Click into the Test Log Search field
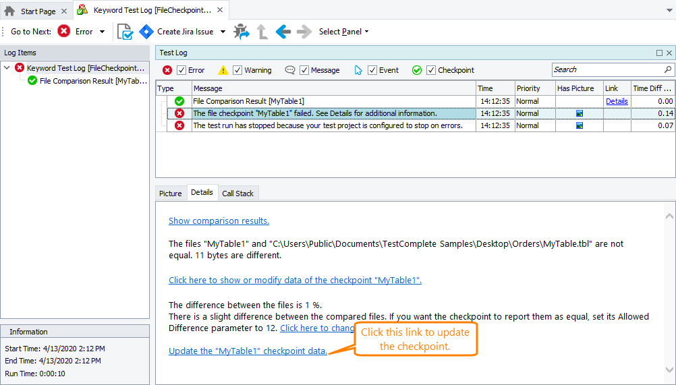 pos(607,69)
